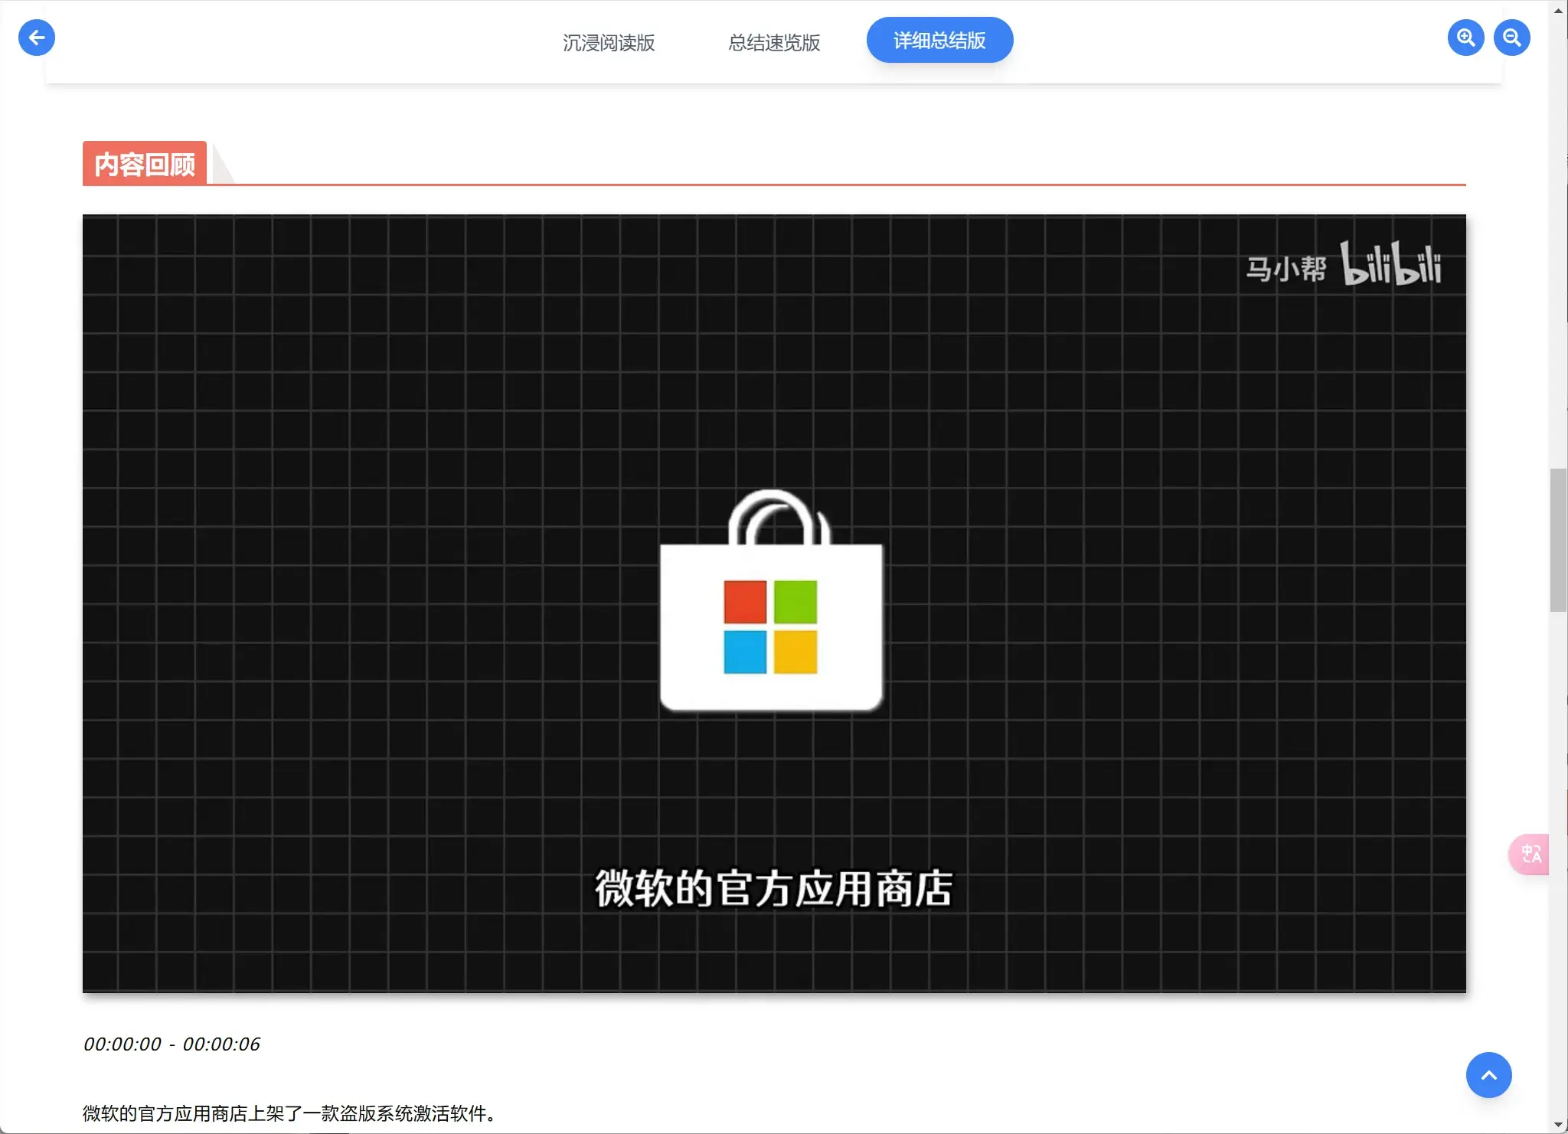The image size is (1568, 1134).
Task: Click the scrollbar down arrow
Action: 1558,1125
